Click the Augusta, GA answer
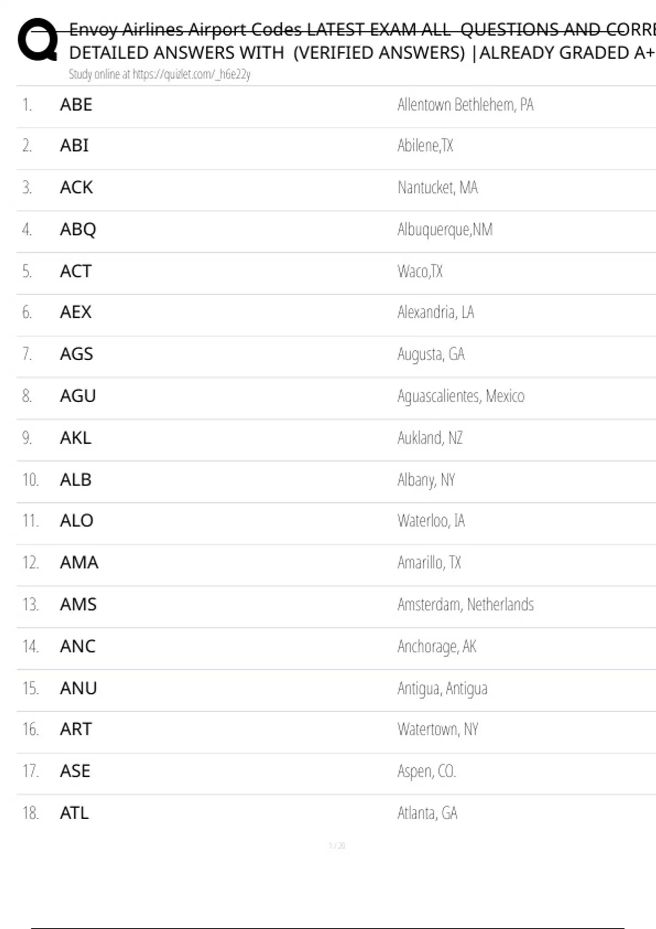Viewport: 656px width, 929px height. click(x=431, y=354)
